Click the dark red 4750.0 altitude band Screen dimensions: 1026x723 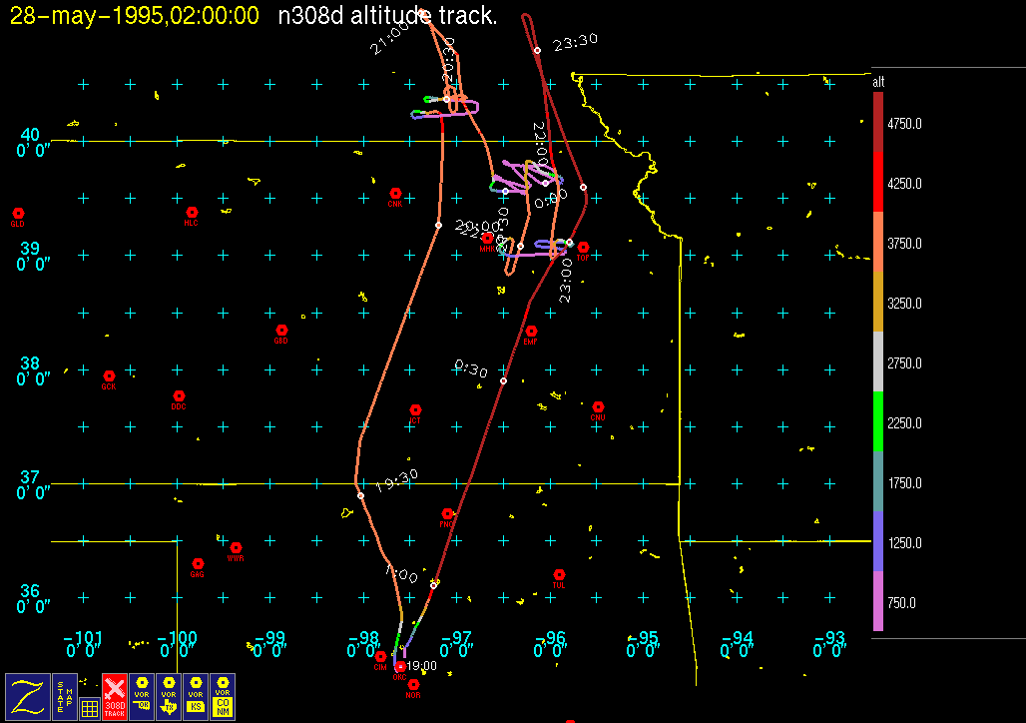(878, 123)
